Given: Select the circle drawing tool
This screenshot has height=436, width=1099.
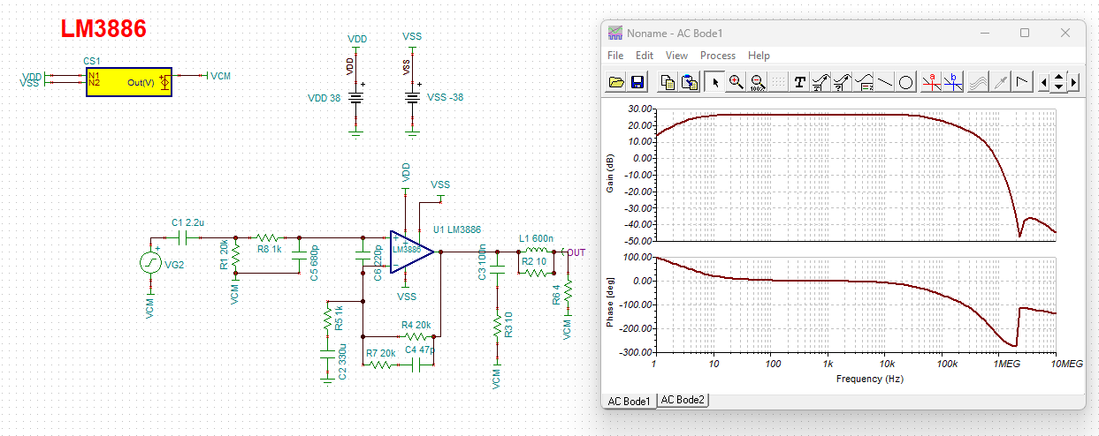Looking at the screenshot, I should click(x=906, y=82).
